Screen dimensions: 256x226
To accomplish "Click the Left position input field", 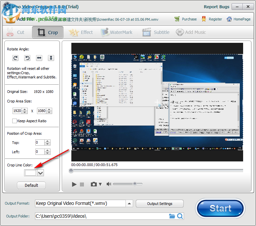I will pyautogui.click(x=40, y=152).
